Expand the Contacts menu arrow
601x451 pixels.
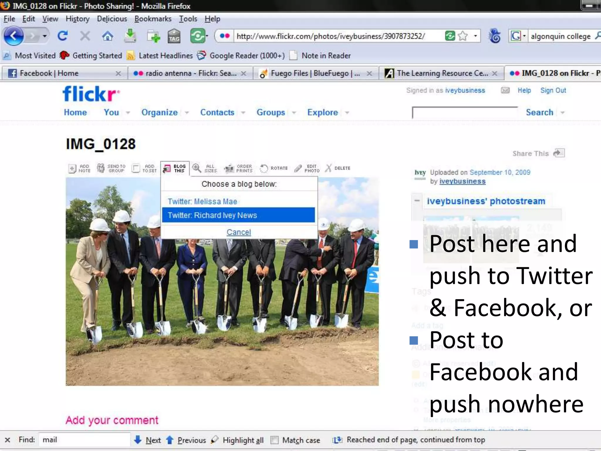(x=243, y=113)
